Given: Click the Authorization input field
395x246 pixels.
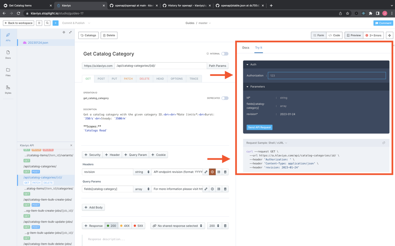Looking at the screenshot, I should click(327, 75).
